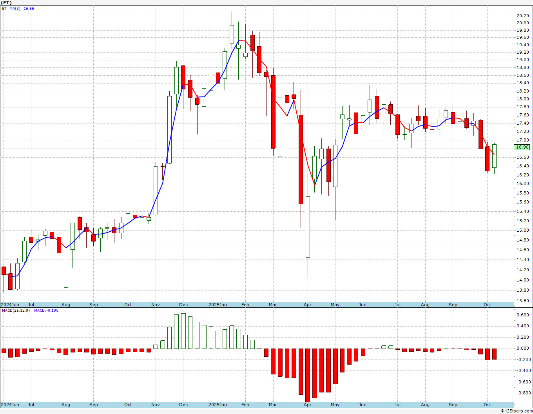Viewport: 533px width, 414px height.
Task: Click May on the MACD panel time axis
Action: point(335,405)
